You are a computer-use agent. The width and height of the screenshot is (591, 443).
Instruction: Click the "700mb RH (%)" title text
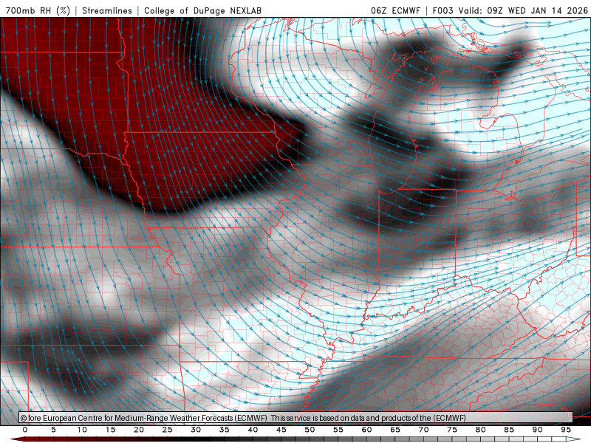pos(38,10)
